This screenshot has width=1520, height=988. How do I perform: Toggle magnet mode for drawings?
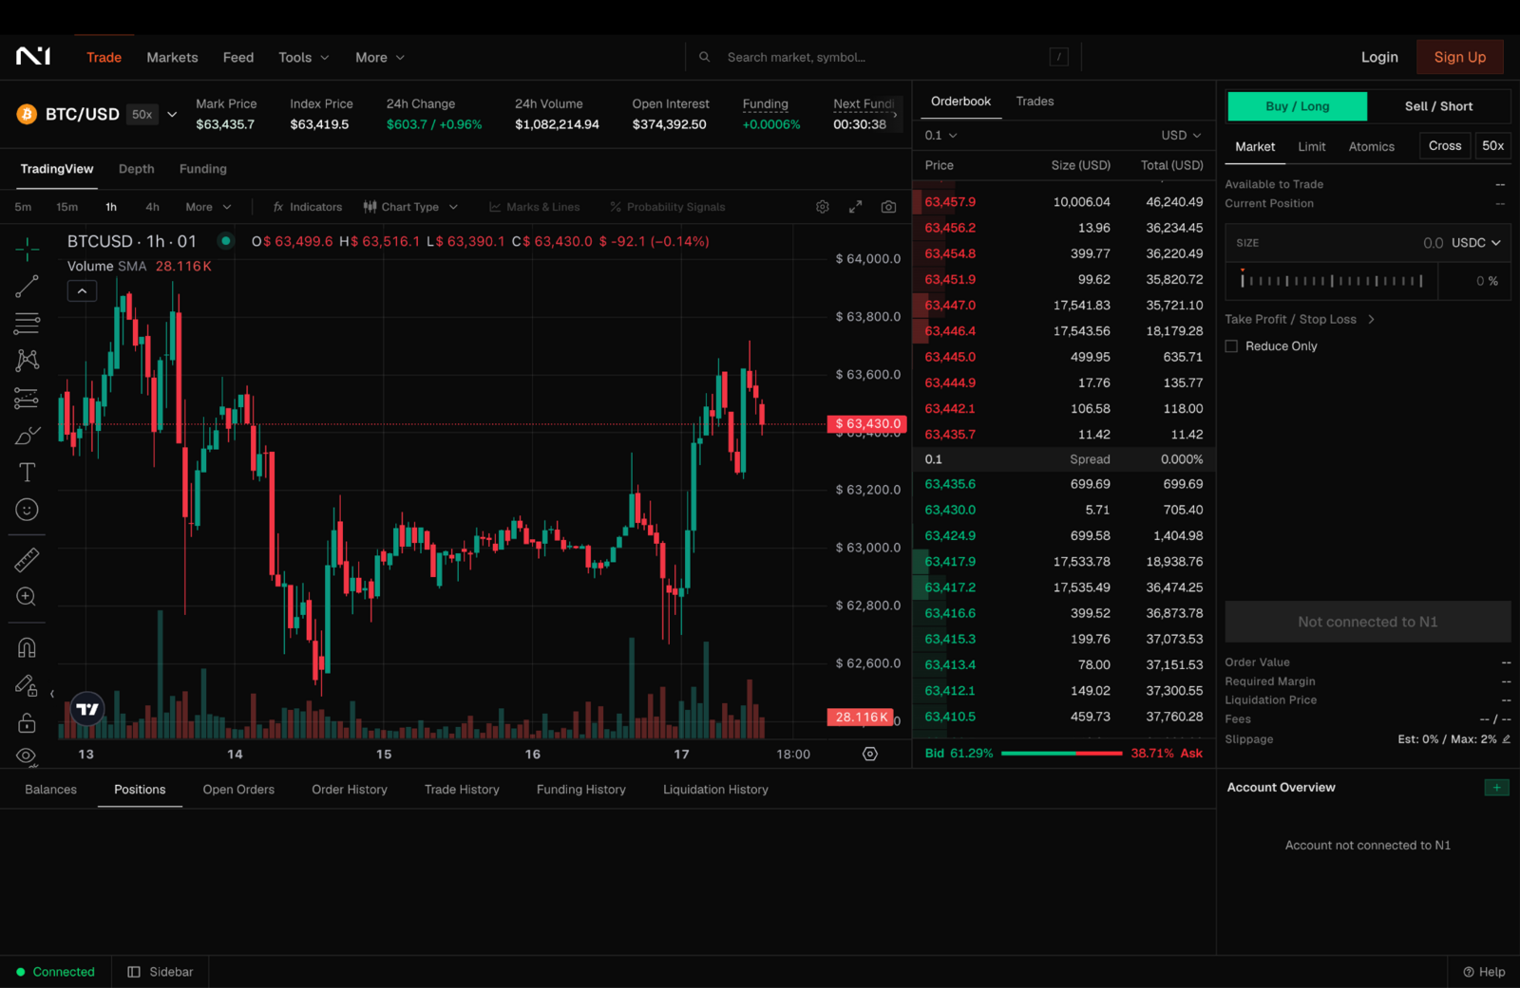27,648
